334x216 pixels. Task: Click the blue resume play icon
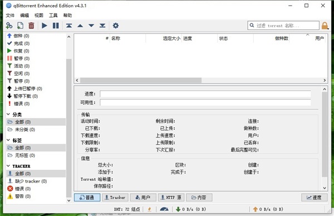pyautogui.click(x=45, y=26)
